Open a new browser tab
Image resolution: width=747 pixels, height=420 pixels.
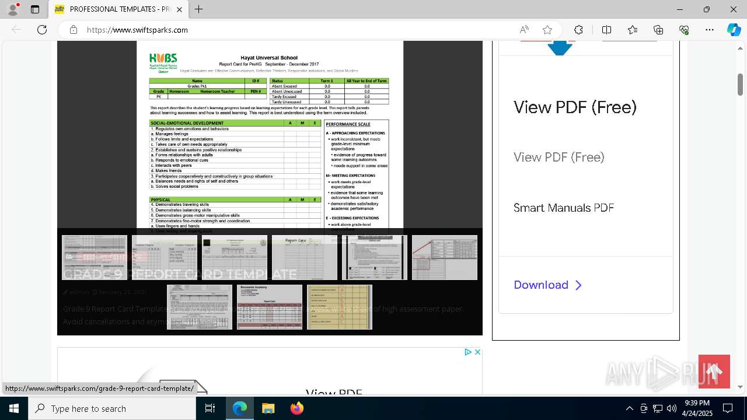tap(199, 9)
